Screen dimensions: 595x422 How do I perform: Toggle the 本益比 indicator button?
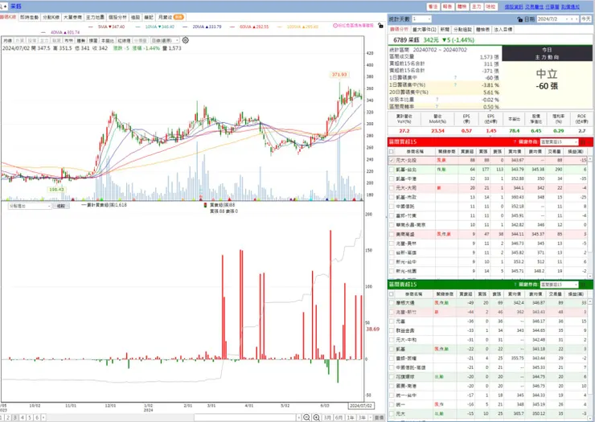coord(107,41)
